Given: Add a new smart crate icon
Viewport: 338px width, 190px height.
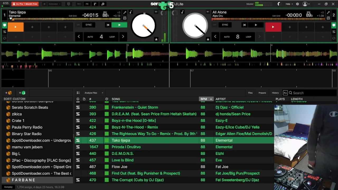Looking at the screenshot, I should tap(22, 93).
